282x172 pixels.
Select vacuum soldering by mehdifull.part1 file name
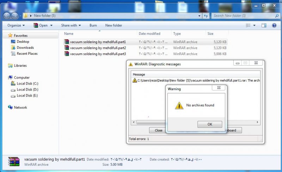click(98, 42)
